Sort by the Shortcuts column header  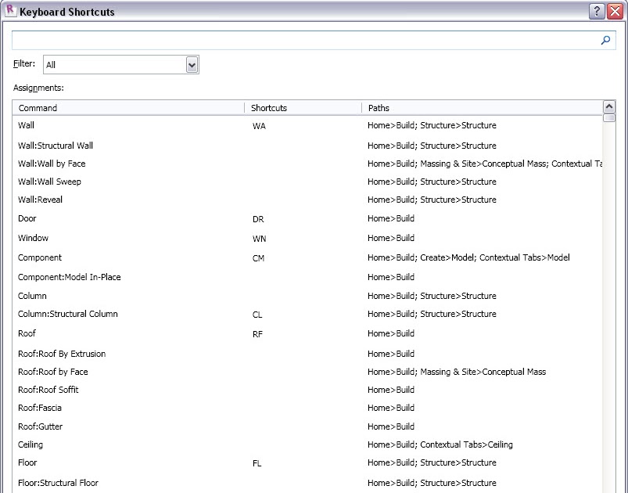(301, 107)
